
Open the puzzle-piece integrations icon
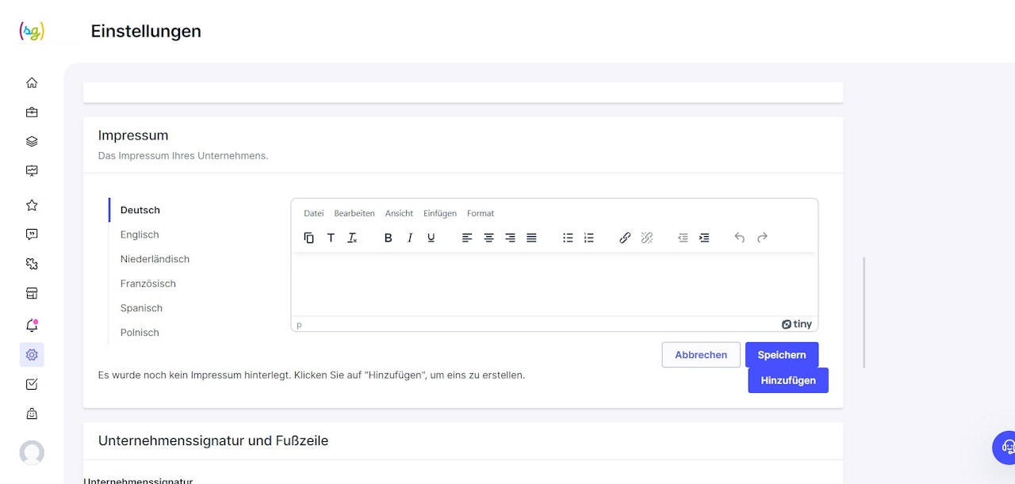coord(32,264)
